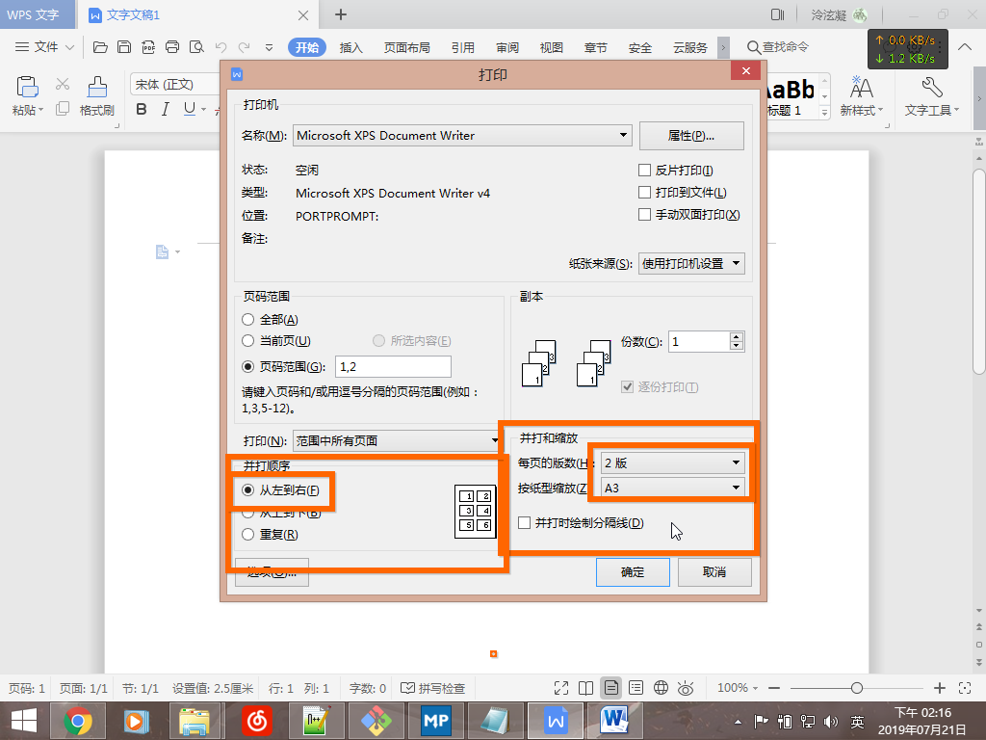Screen dimensions: 986x740
Task: Export to PDF icon in quick toolbar
Action: pos(148,47)
